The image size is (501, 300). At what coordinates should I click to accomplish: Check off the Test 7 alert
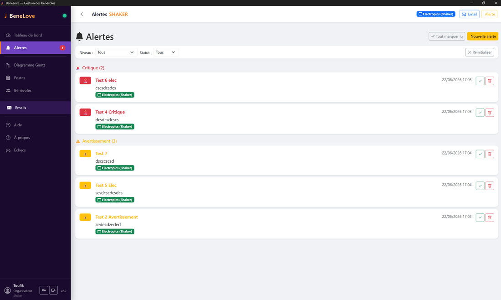480,154
